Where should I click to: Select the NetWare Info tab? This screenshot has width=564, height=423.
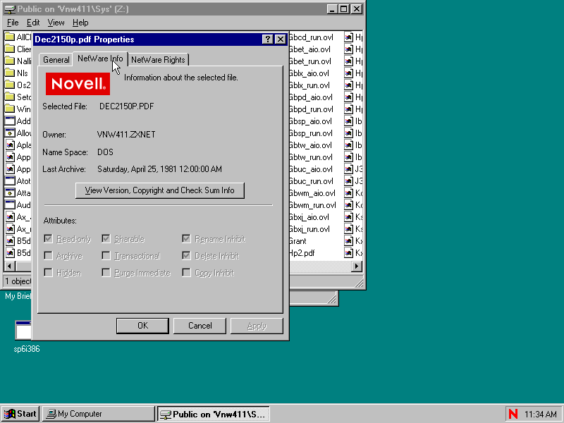click(100, 59)
